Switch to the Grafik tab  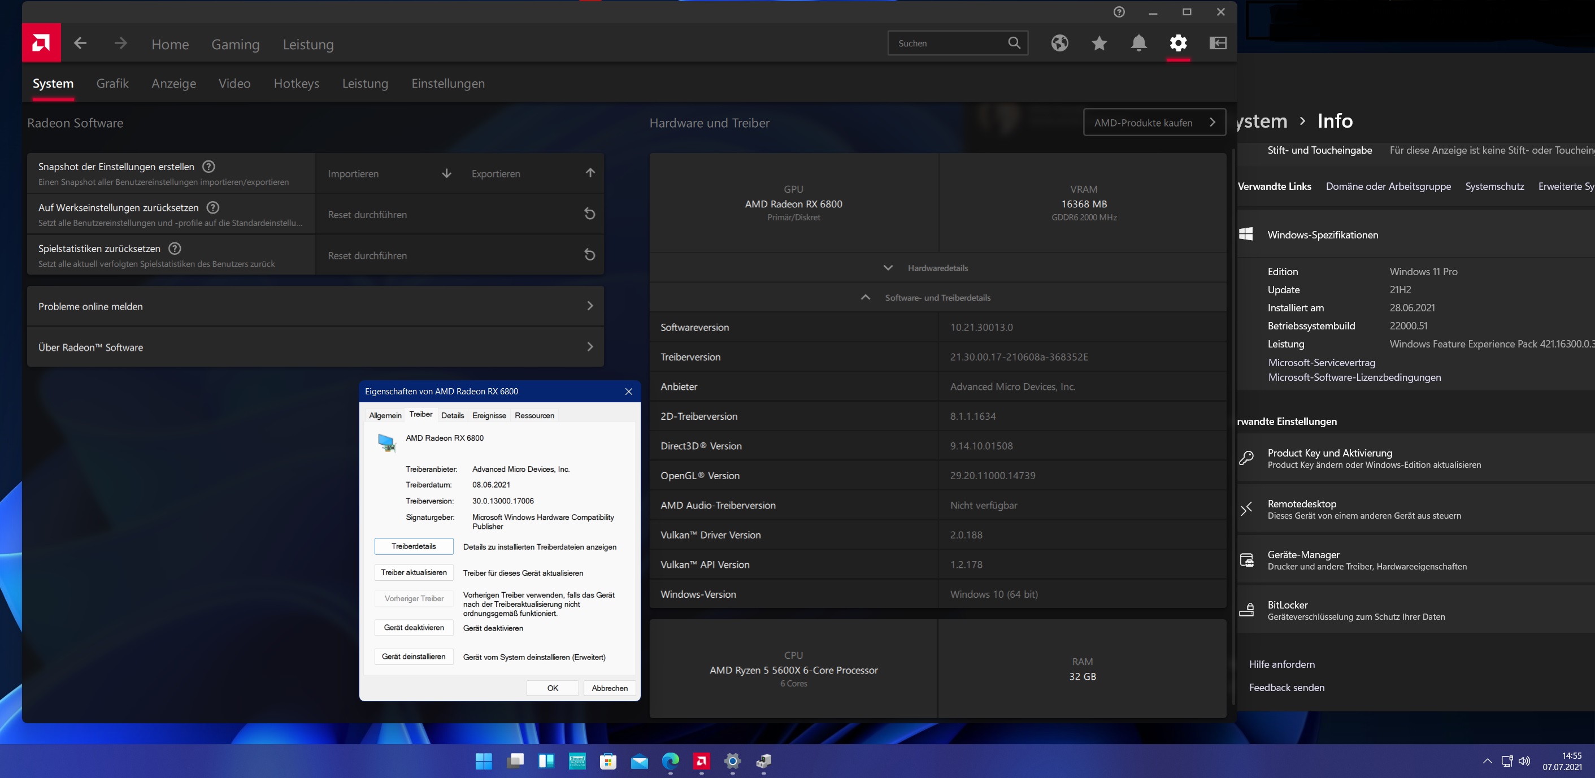click(x=112, y=84)
